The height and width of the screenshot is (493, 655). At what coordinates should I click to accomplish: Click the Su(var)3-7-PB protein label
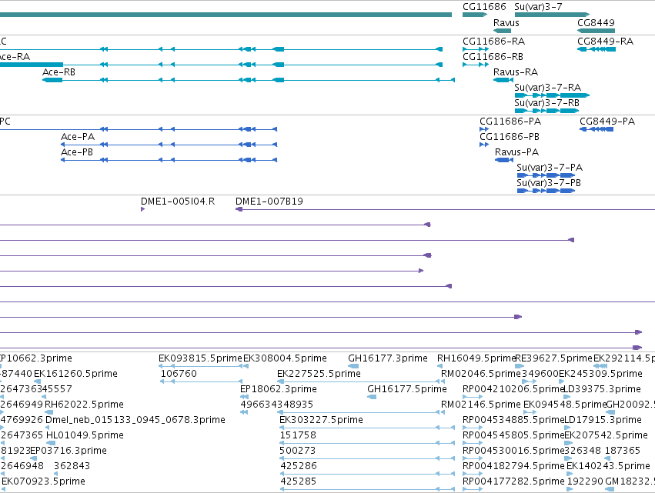coord(549,183)
